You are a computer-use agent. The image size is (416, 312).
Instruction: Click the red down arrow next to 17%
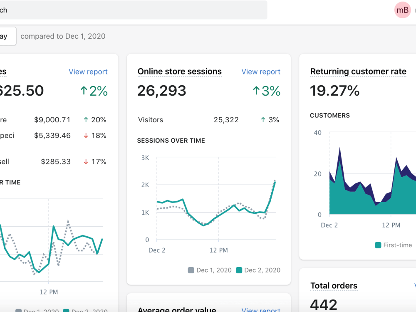(86, 161)
